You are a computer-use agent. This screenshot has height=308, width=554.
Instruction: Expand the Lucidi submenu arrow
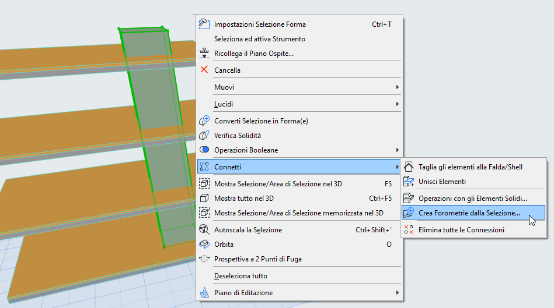click(x=397, y=104)
